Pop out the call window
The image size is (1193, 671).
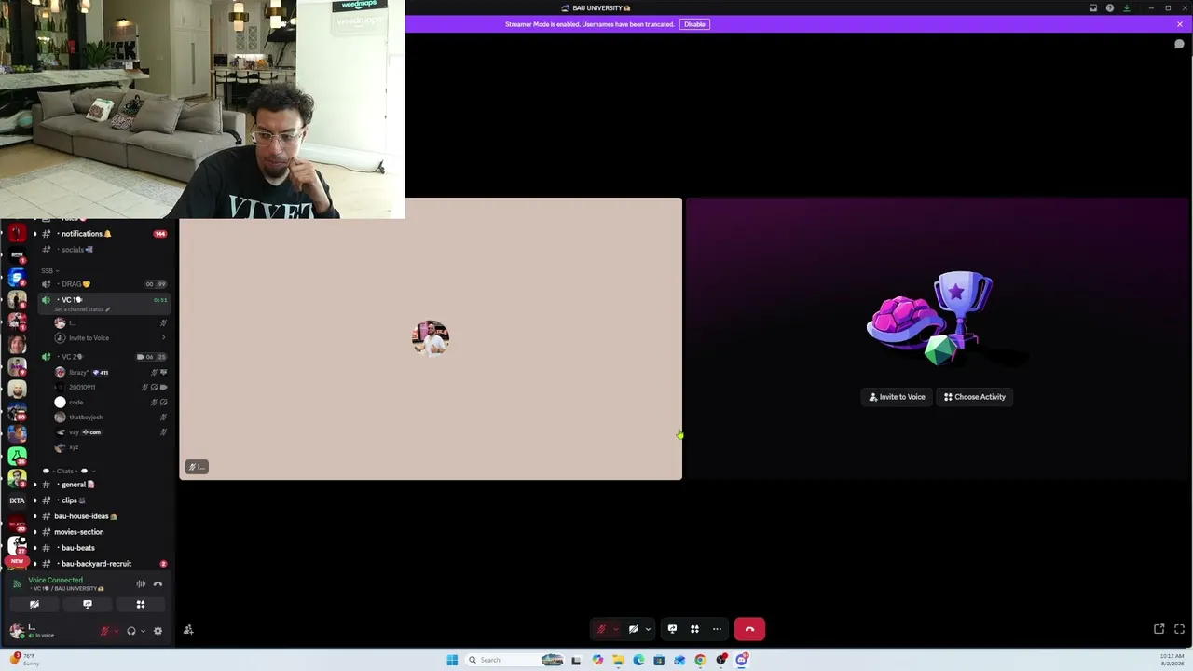click(x=1159, y=629)
